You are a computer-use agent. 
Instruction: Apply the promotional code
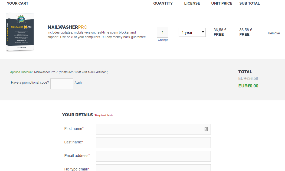[78, 83]
